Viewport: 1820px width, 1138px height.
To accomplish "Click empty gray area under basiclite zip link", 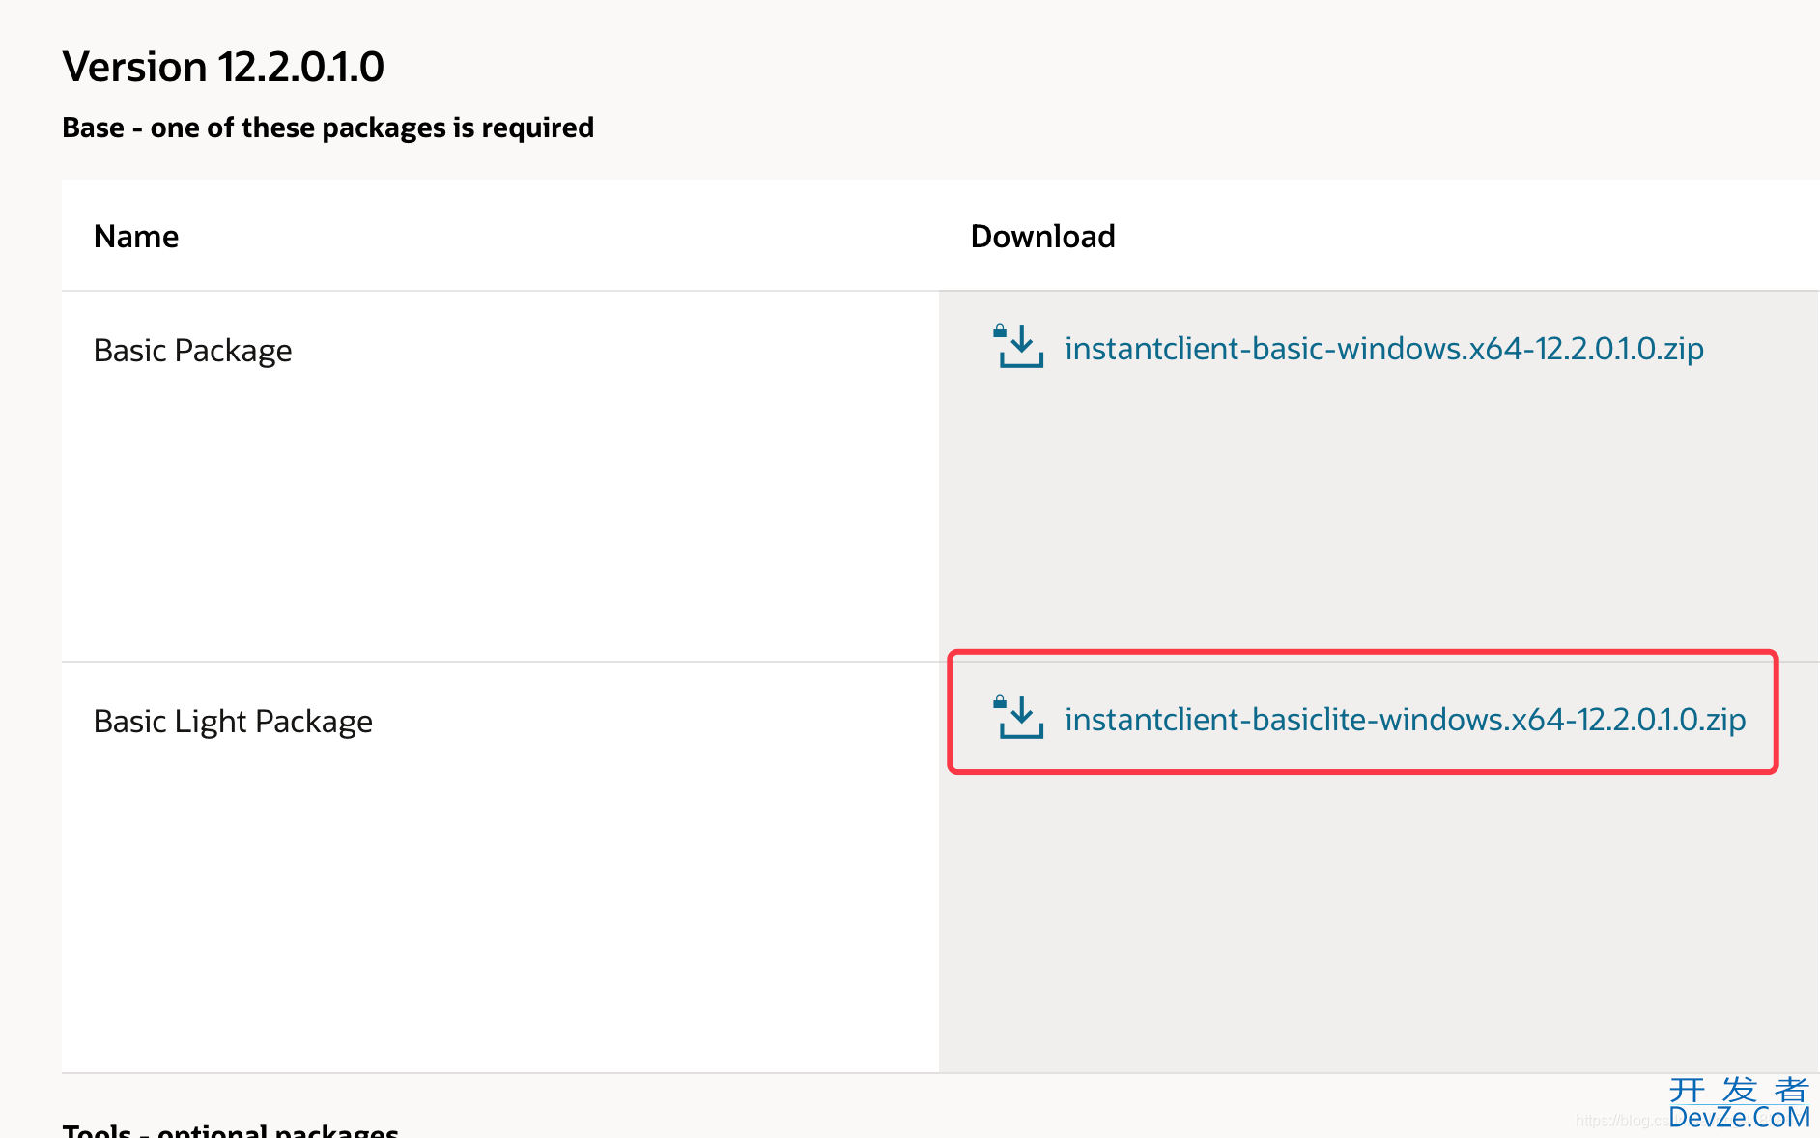I will 1378,918.
